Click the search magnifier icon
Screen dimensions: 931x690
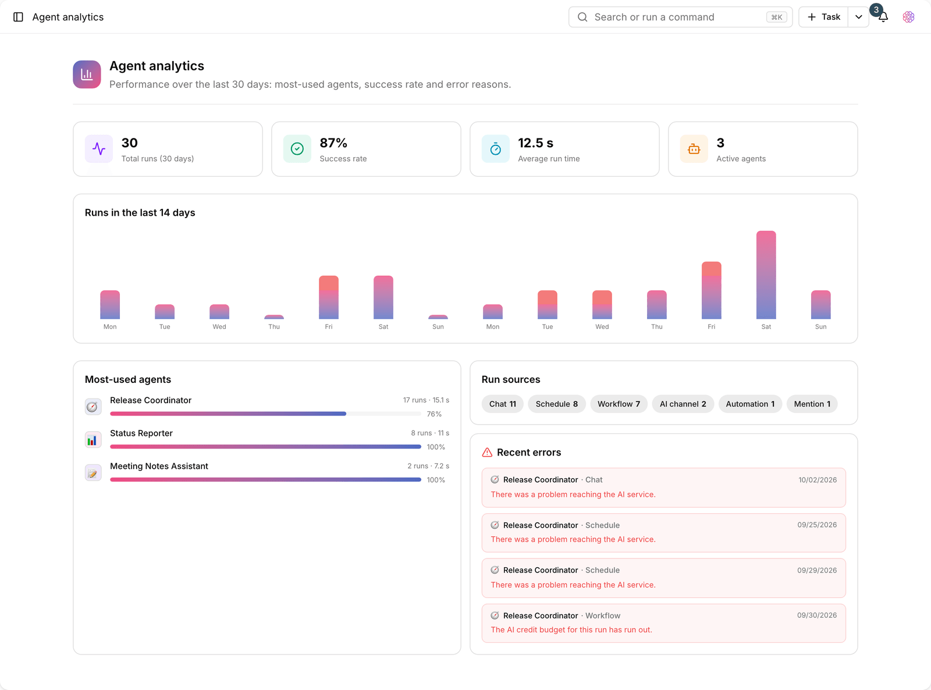[582, 17]
